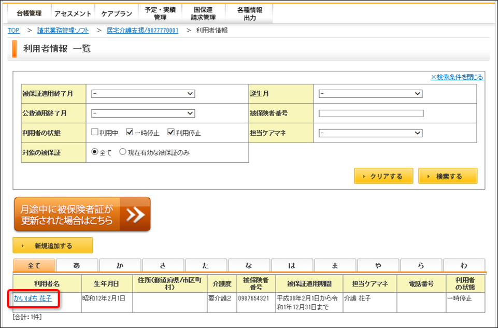Click the 被保証適用期間 column header
The height and width of the screenshot is (328, 498).
[309, 283]
